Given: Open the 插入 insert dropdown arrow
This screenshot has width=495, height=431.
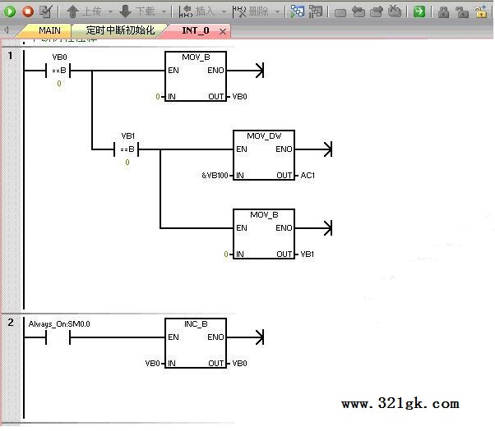Looking at the screenshot, I should click(224, 12).
